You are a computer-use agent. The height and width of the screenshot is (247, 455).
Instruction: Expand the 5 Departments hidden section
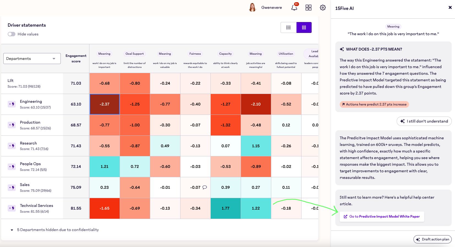12,230
